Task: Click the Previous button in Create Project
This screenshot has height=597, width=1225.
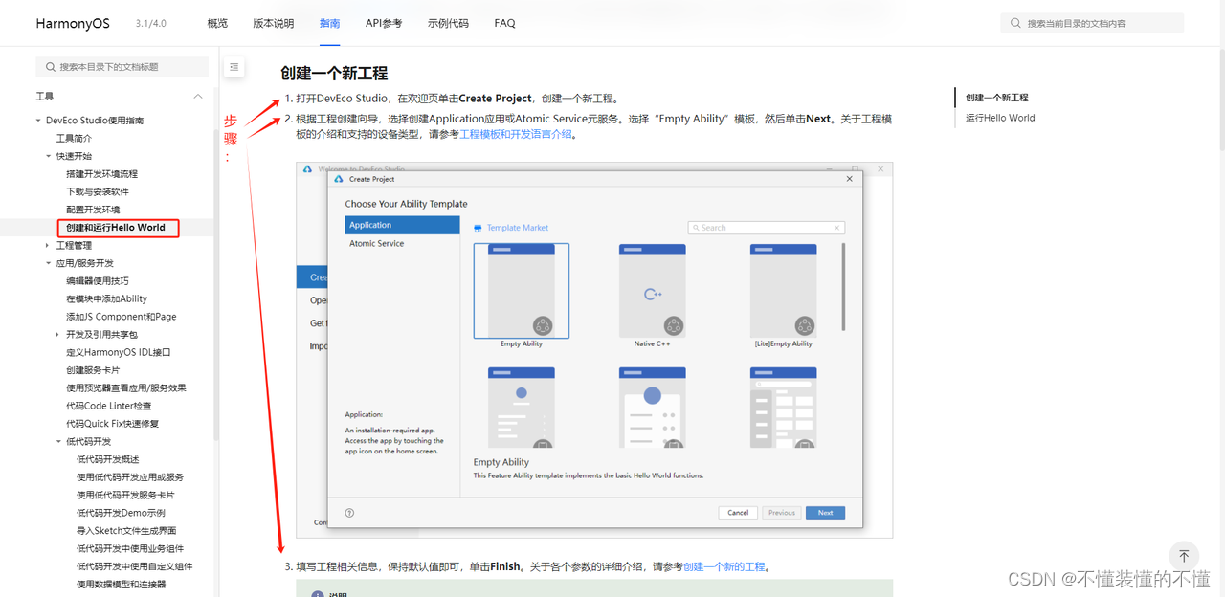Action: point(782,513)
